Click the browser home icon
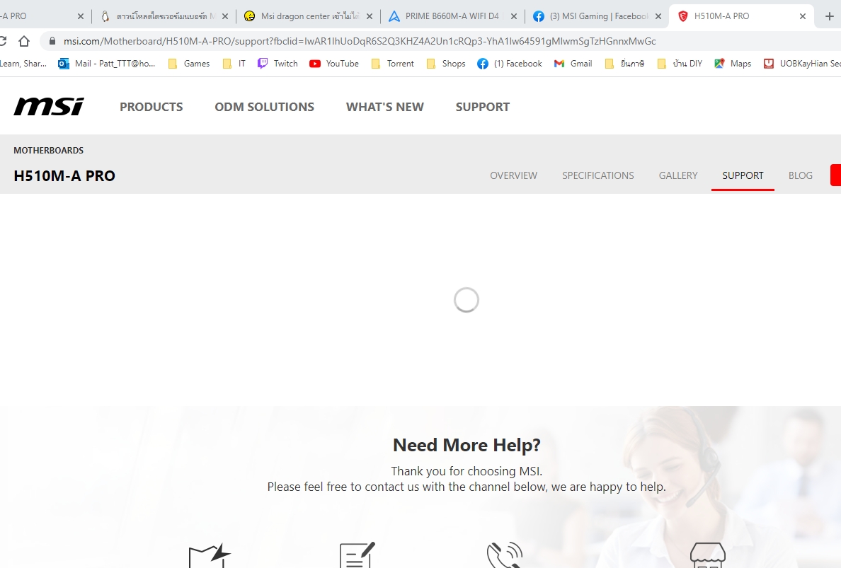The image size is (841, 568). tap(23, 41)
